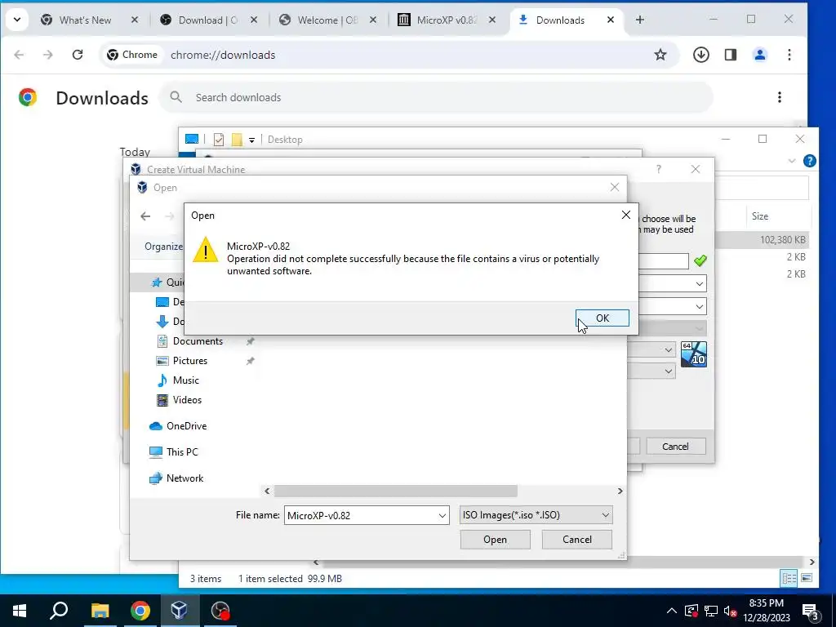
Task: Close the virus warning Open dialog
Action: click(626, 215)
